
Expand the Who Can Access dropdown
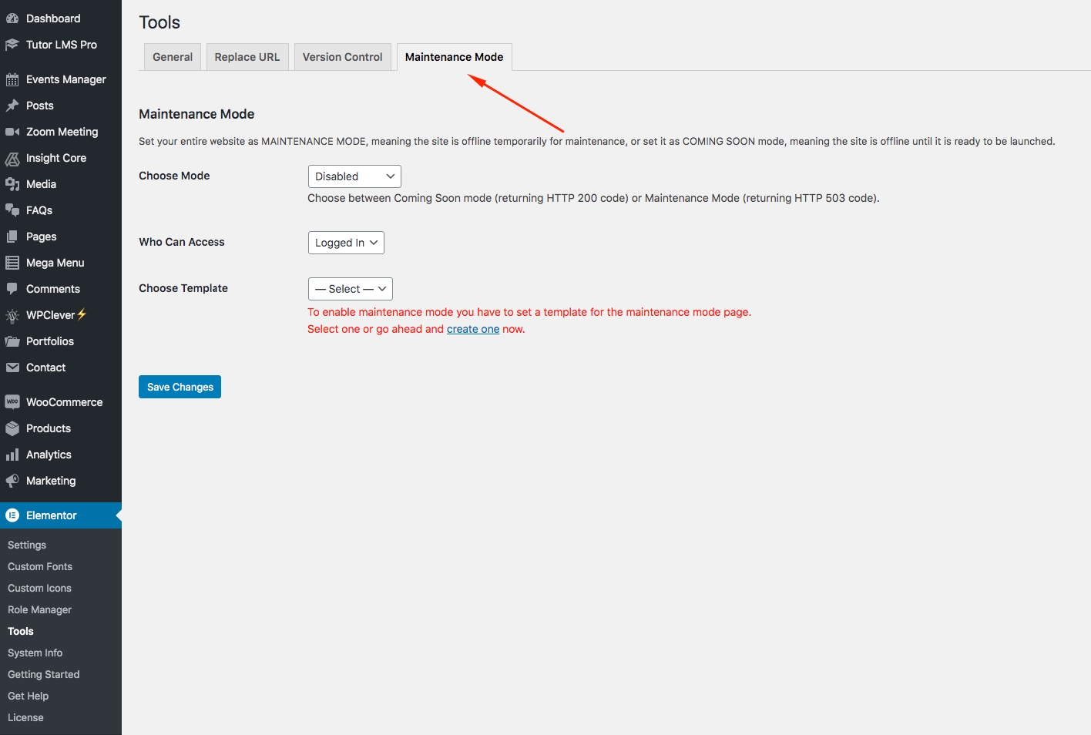pos(346,243)
